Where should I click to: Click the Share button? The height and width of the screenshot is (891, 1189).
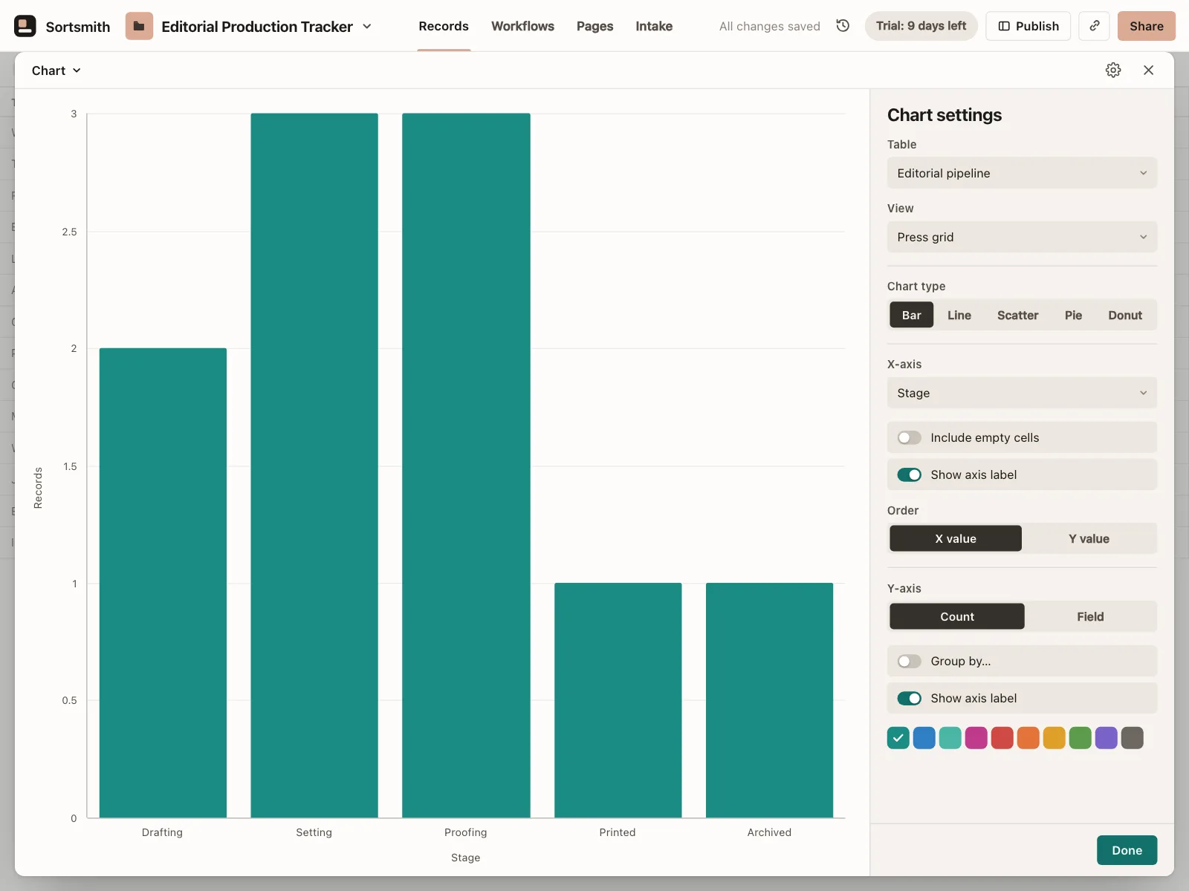[1147, 26]
